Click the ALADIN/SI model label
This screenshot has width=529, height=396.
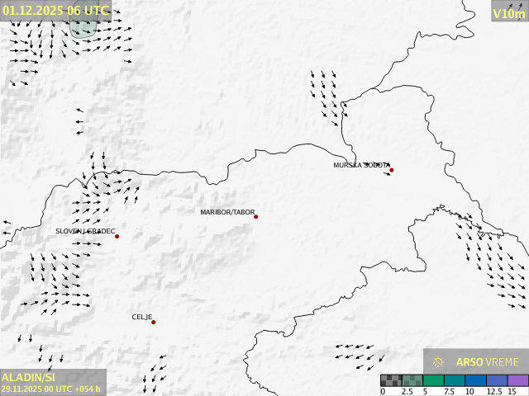[28, 377]
